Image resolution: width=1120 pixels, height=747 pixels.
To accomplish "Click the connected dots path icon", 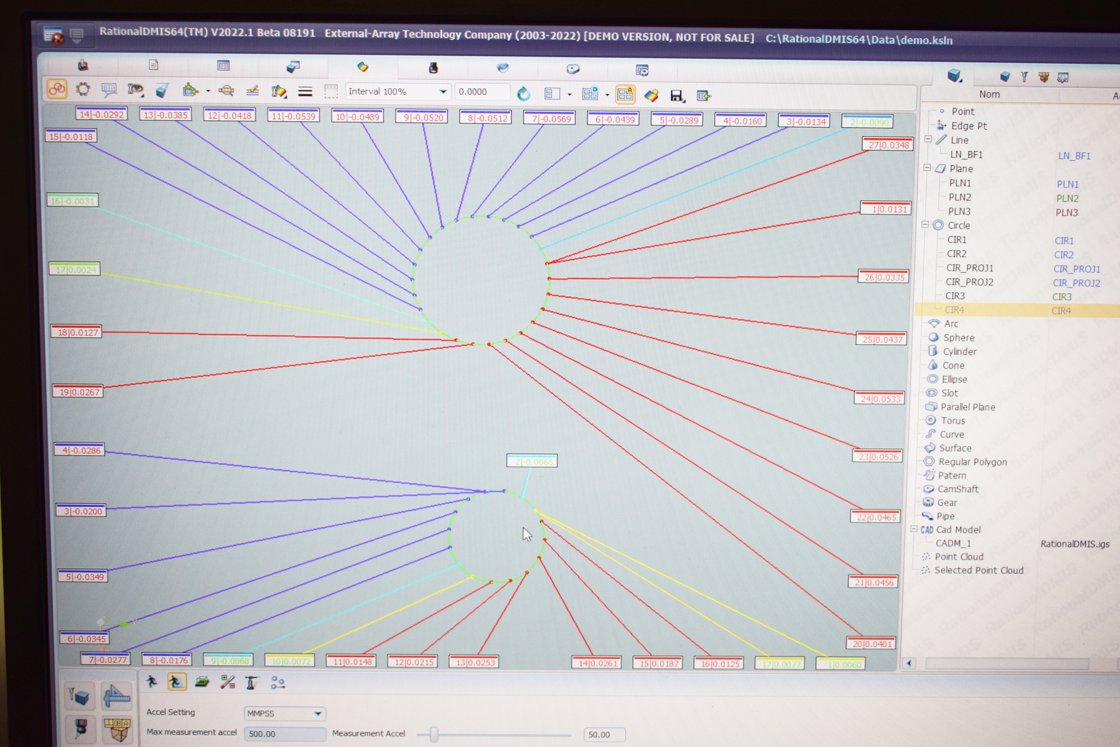I will pyautogui.click(x=278, y=683).
